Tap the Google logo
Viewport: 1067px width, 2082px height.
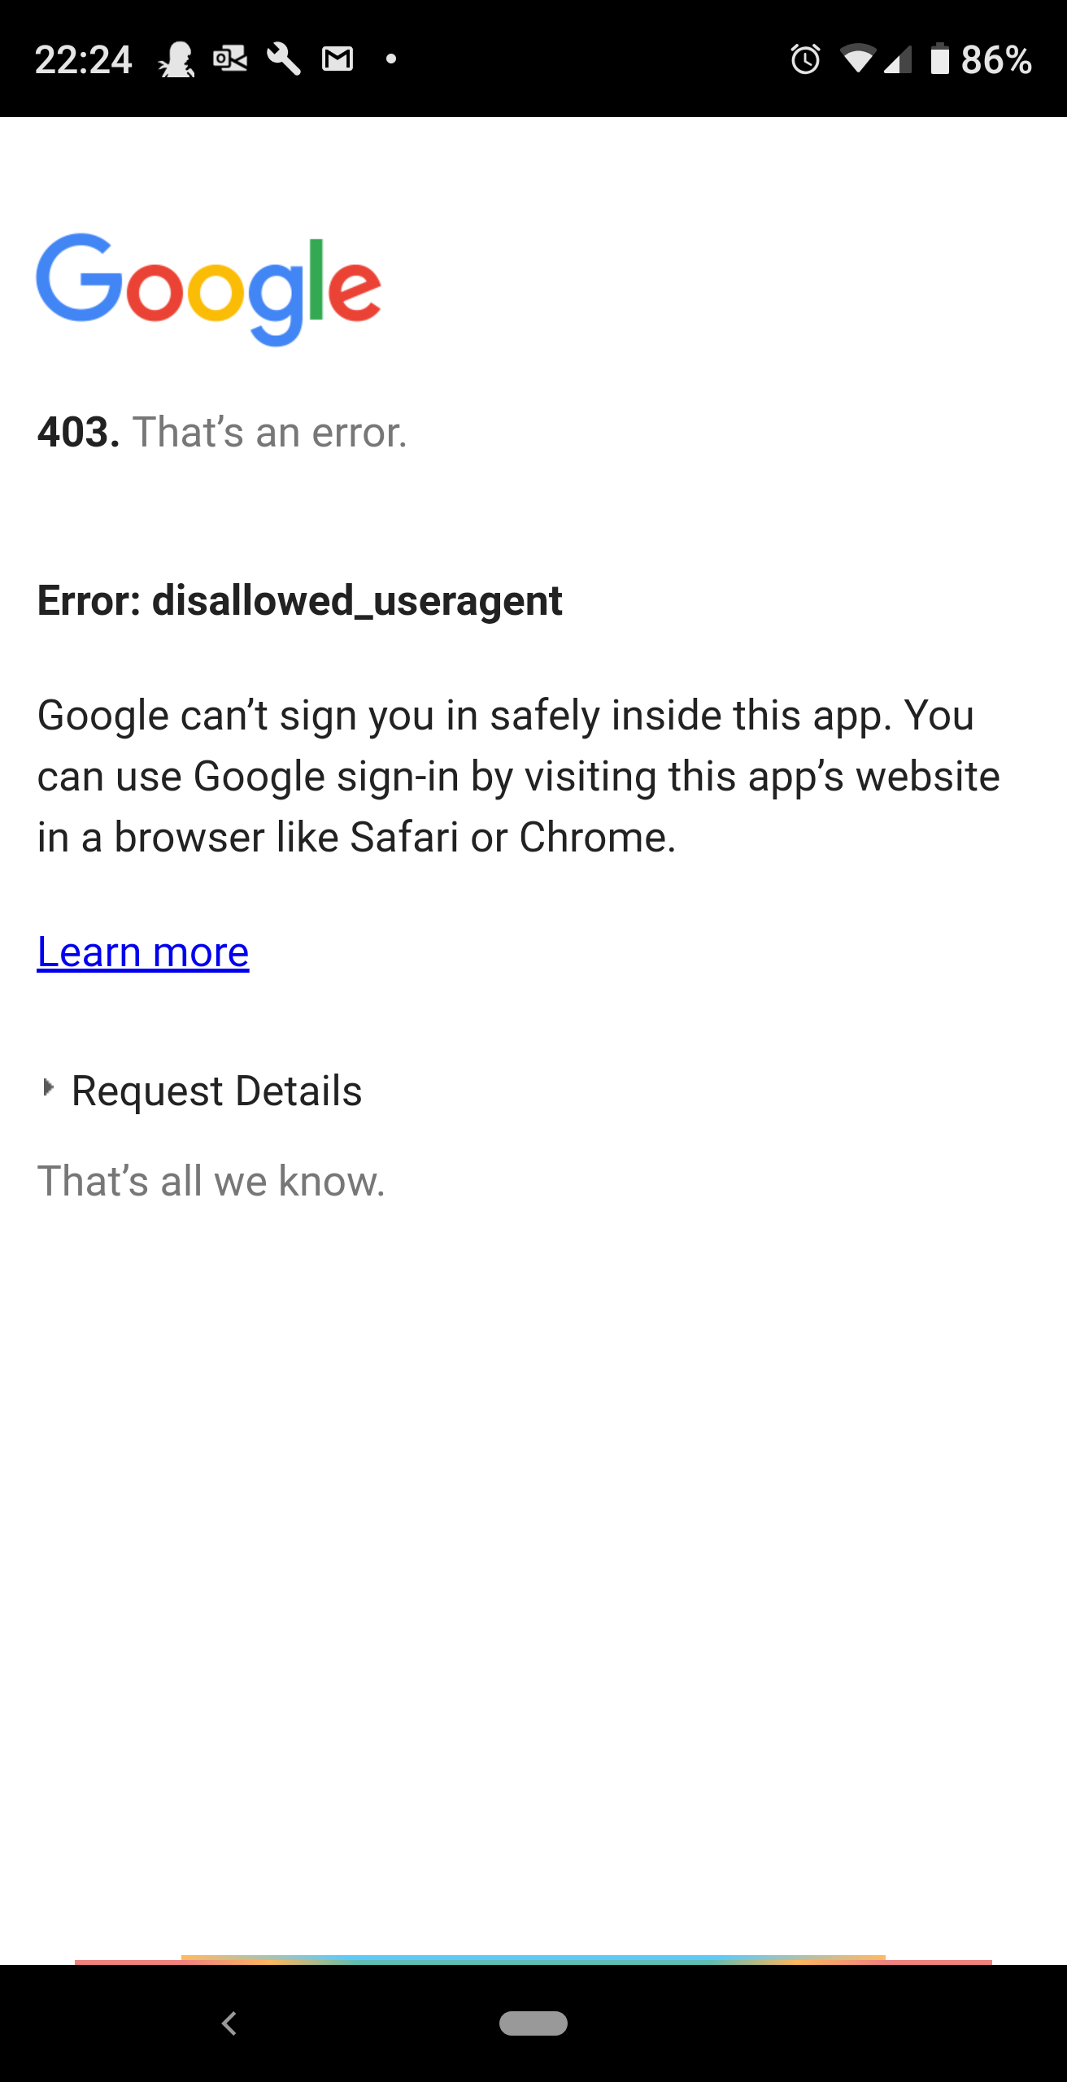[x=208, y=290]
